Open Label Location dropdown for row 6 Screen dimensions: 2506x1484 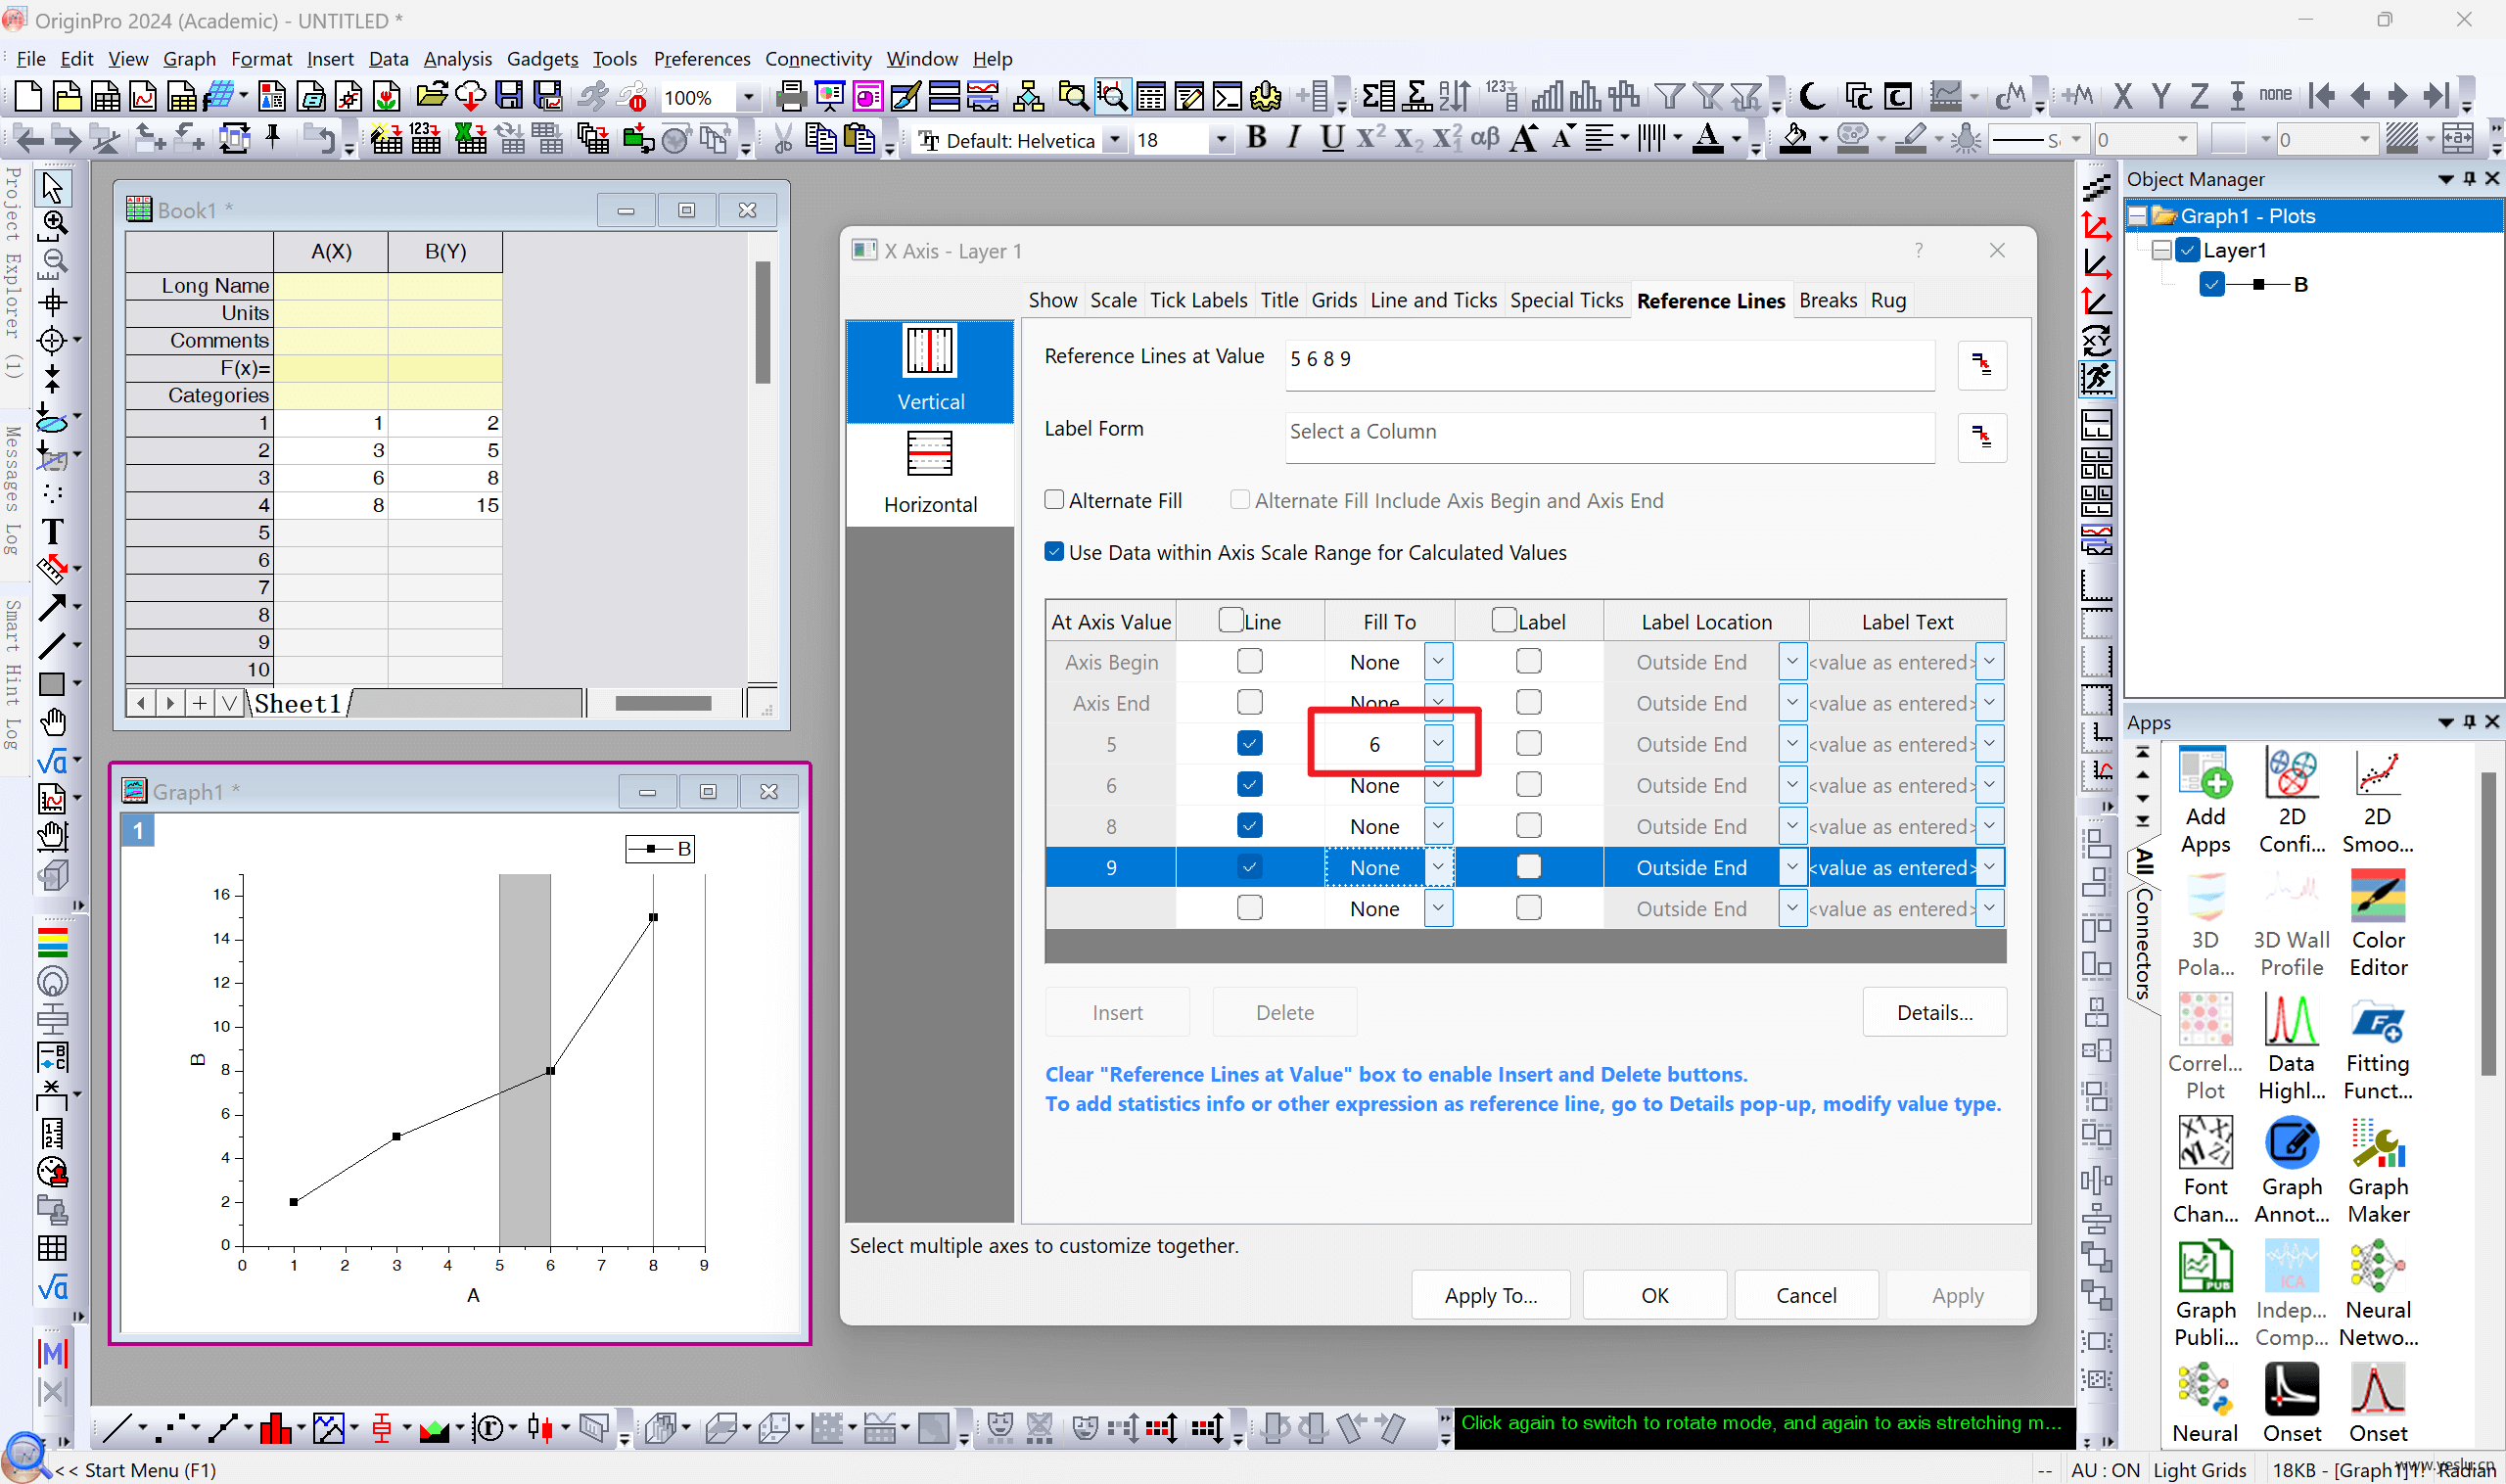(1791, 784)
